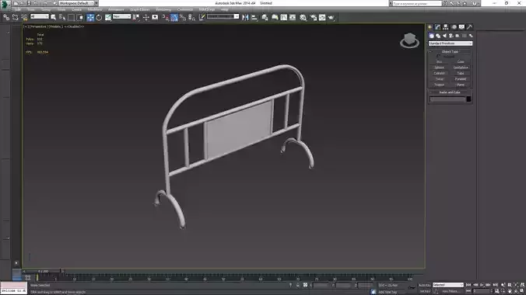Click the Teapot primitive button
The height and width of the screenshot is (295, 526).
(x=439, y=85)
